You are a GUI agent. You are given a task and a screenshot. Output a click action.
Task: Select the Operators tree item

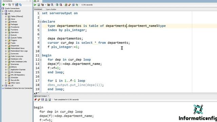[x=15, y=33]
